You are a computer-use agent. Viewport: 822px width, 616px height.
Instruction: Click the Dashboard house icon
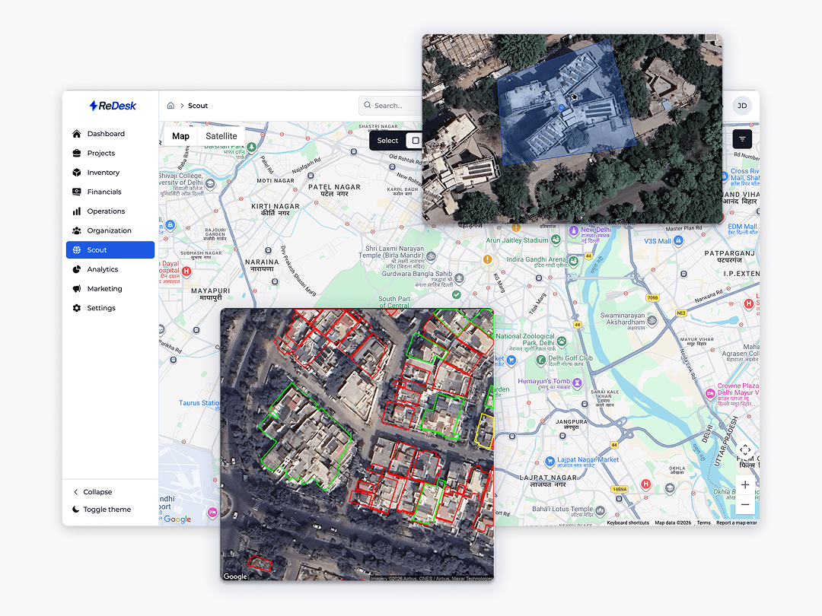coord(77,134)
